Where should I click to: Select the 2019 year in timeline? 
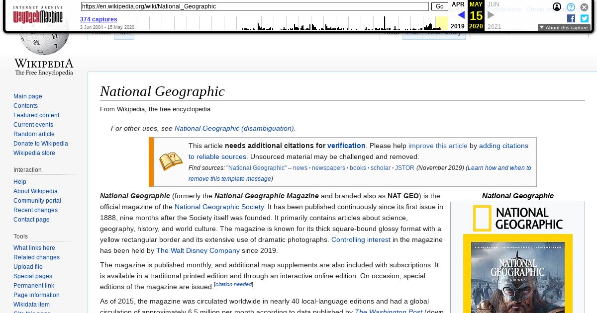457,26
